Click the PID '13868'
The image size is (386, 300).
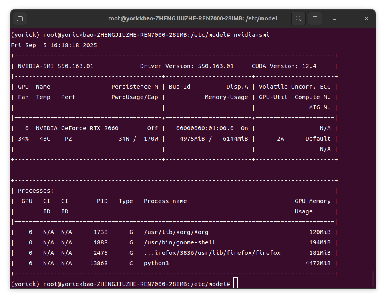point(99,263)
